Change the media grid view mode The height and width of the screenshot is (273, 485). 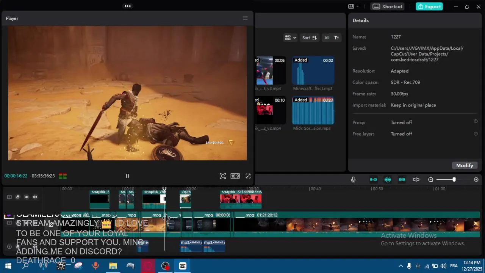[291, 38]
